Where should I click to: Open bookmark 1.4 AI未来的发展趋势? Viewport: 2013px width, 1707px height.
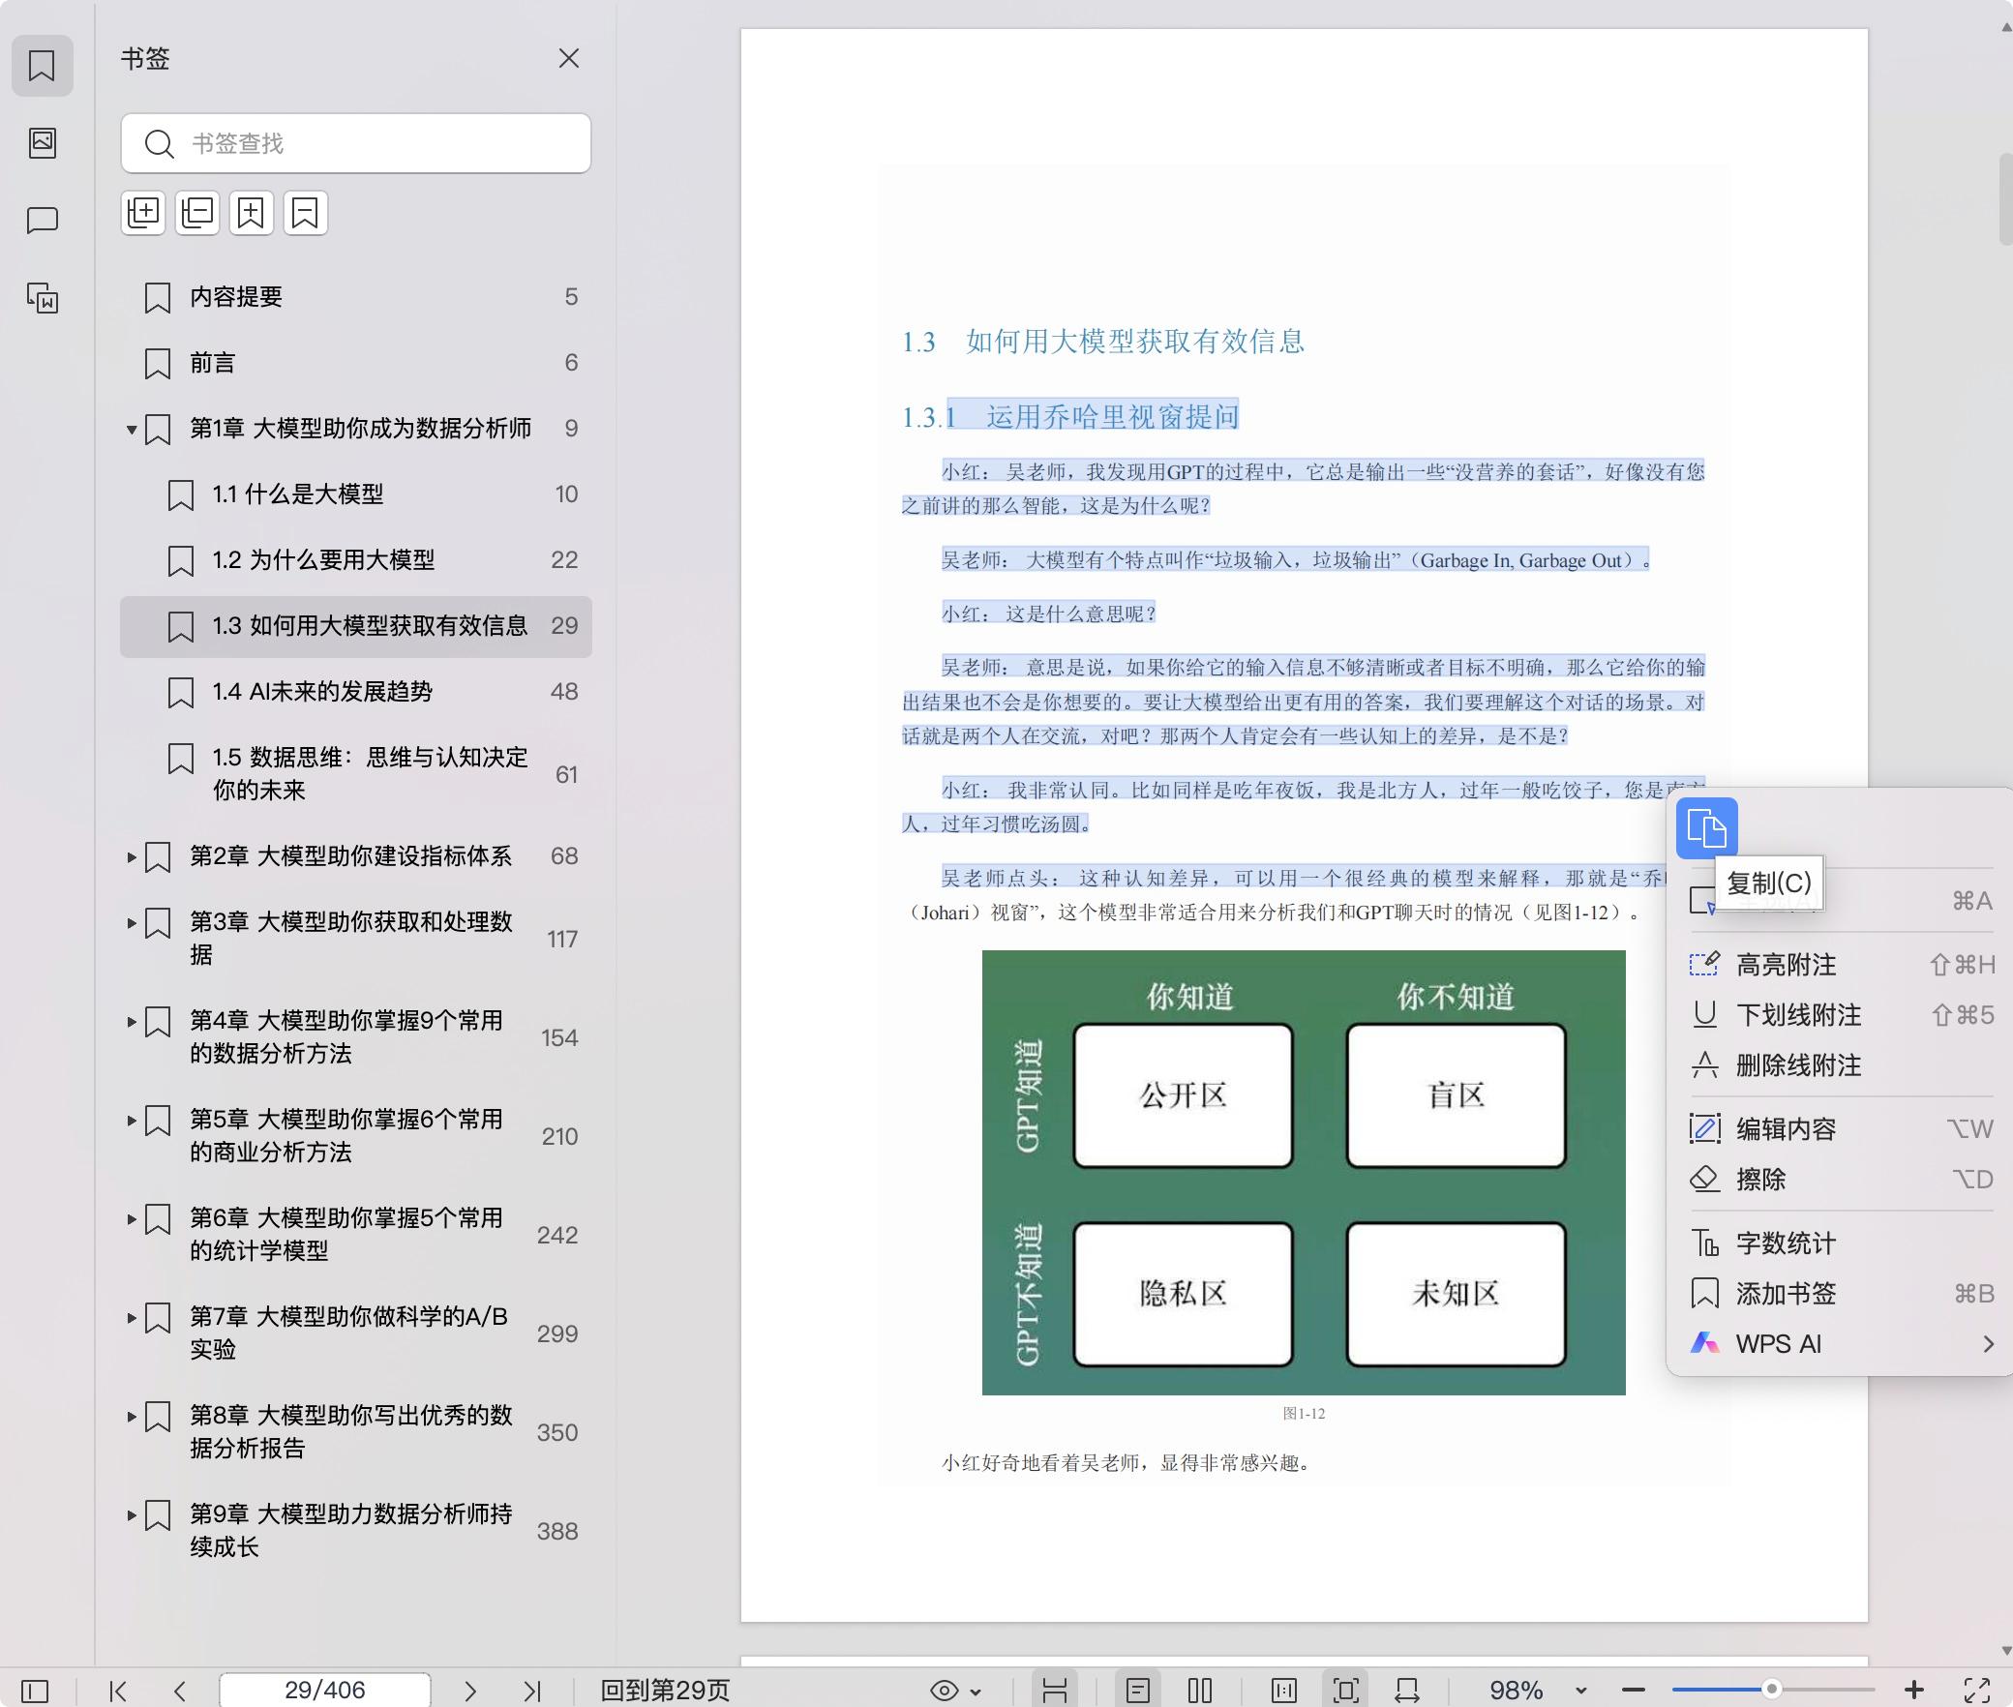[322, 692]
